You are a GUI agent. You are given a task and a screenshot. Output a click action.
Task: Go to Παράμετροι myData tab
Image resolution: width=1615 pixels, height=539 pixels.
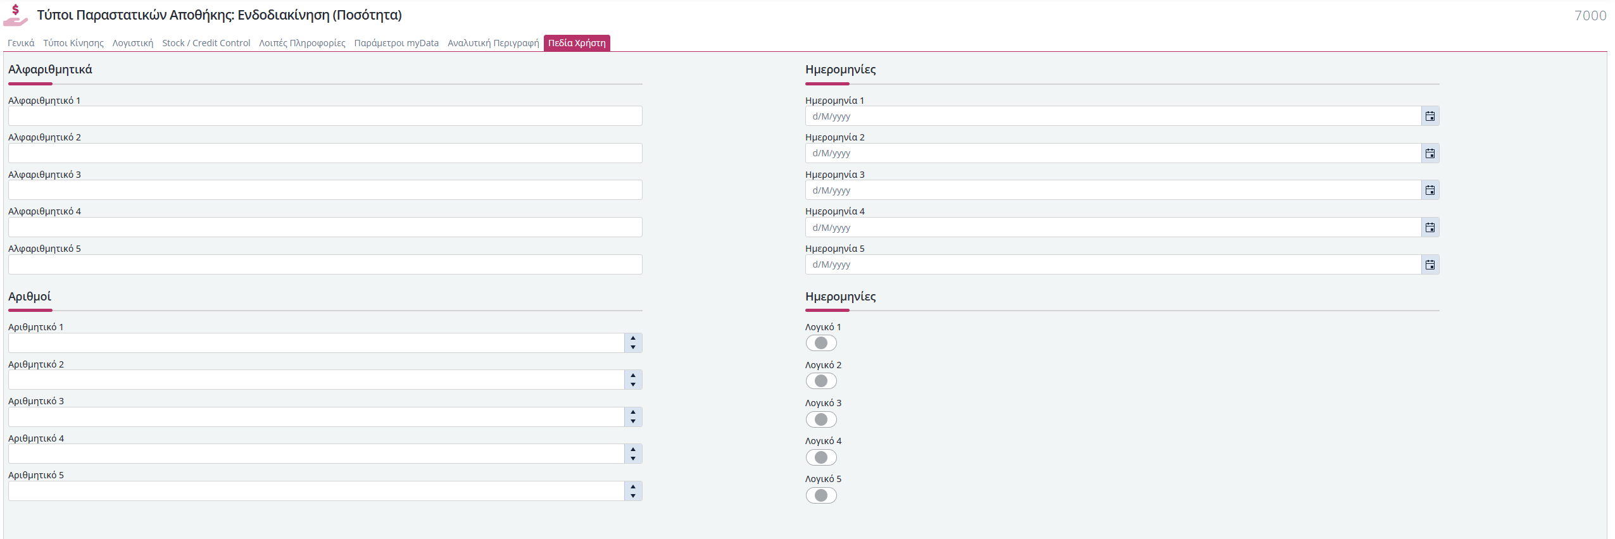[396, 43]
